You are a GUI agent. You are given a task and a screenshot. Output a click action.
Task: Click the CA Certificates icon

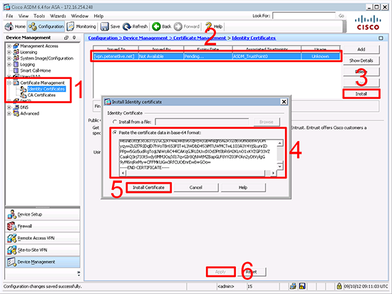[24, 95]
